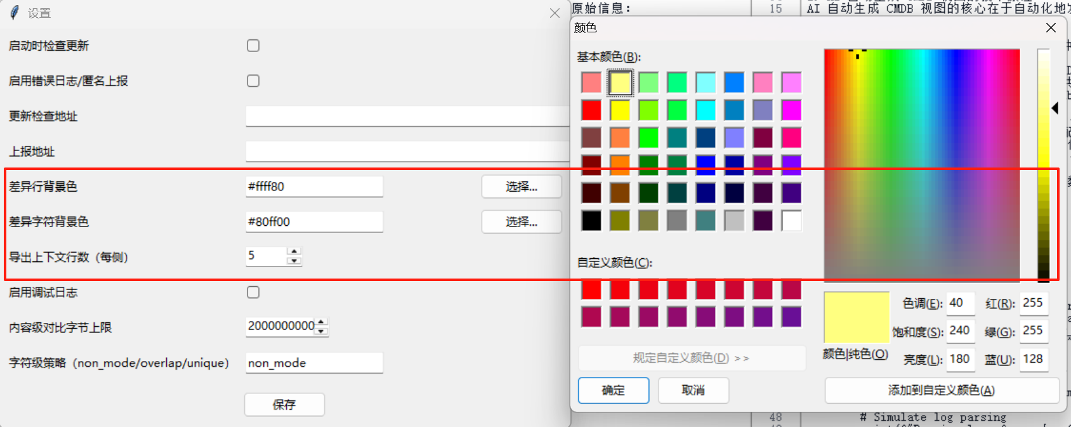Click the 字符级策略 input field
The height and width of the screenshot is (427, 1071).
(314, 363)
